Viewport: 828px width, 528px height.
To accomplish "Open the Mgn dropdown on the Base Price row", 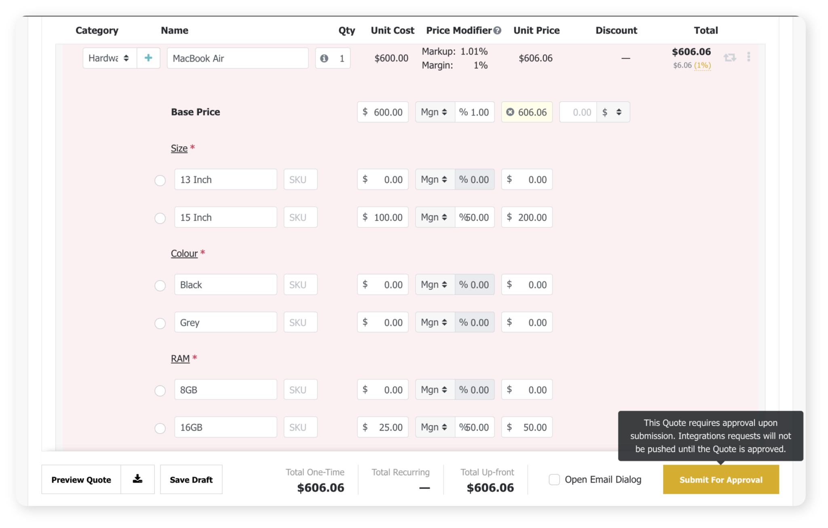I will [x=434, y=112].
